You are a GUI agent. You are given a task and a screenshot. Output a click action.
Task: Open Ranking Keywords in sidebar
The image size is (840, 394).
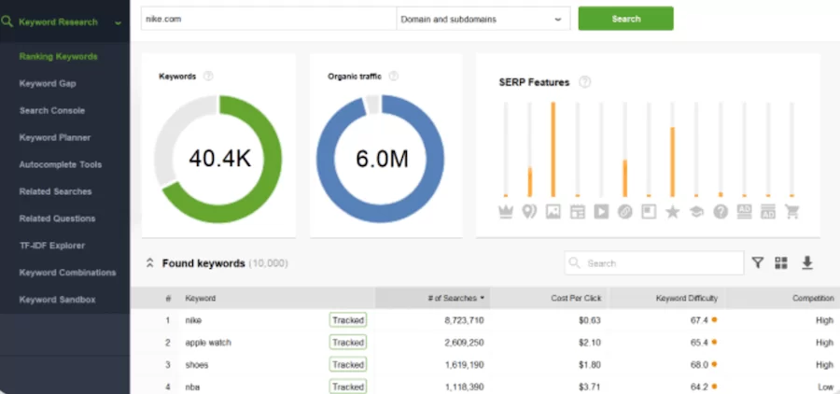tap(59, 56)
